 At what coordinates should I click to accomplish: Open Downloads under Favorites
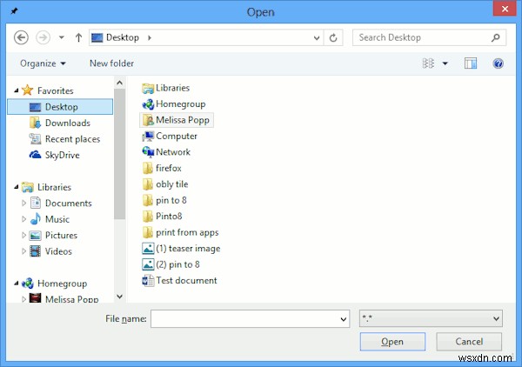pyautogui.click(x=68, y=123)
